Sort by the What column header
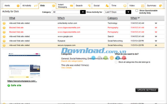The height and width of the screenshot is (104, 167). 12,18
